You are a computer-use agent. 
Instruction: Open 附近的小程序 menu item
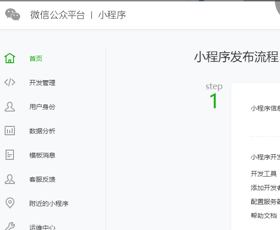click(x=49, y=204)
